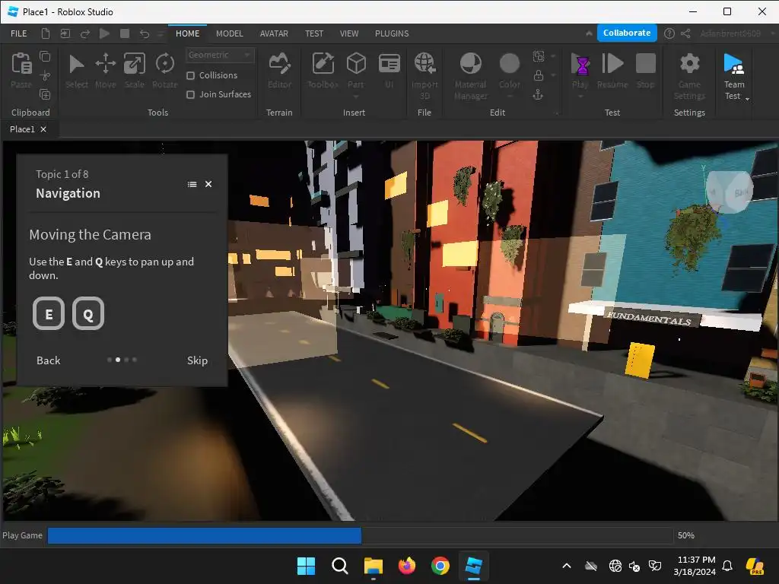Expand the Play options dropdown arrow
Screen dimensions: 779x584
point(580,97)
